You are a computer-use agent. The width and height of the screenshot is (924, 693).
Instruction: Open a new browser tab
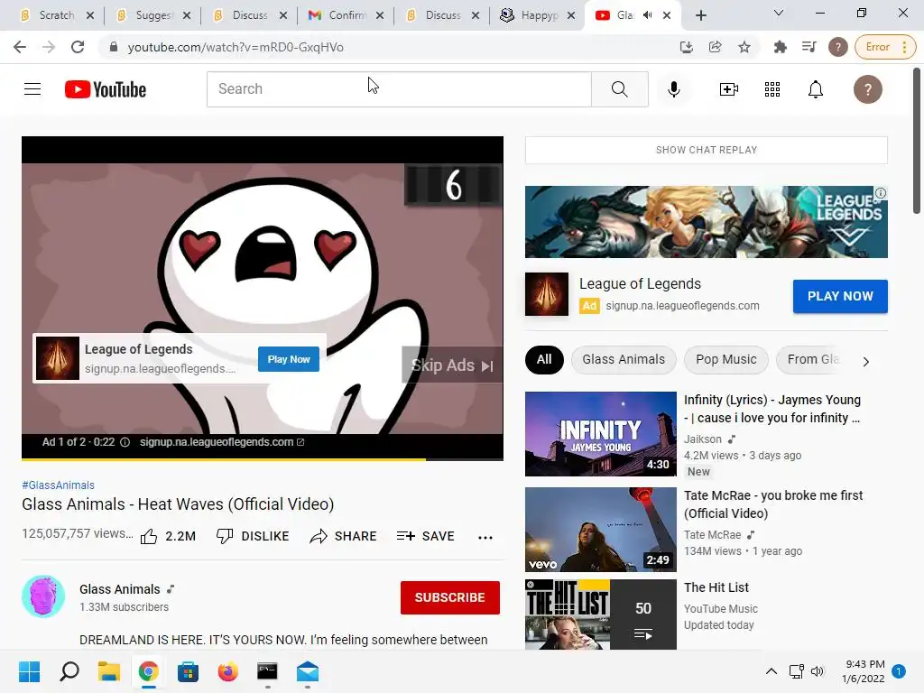click(x=700, y=15)
